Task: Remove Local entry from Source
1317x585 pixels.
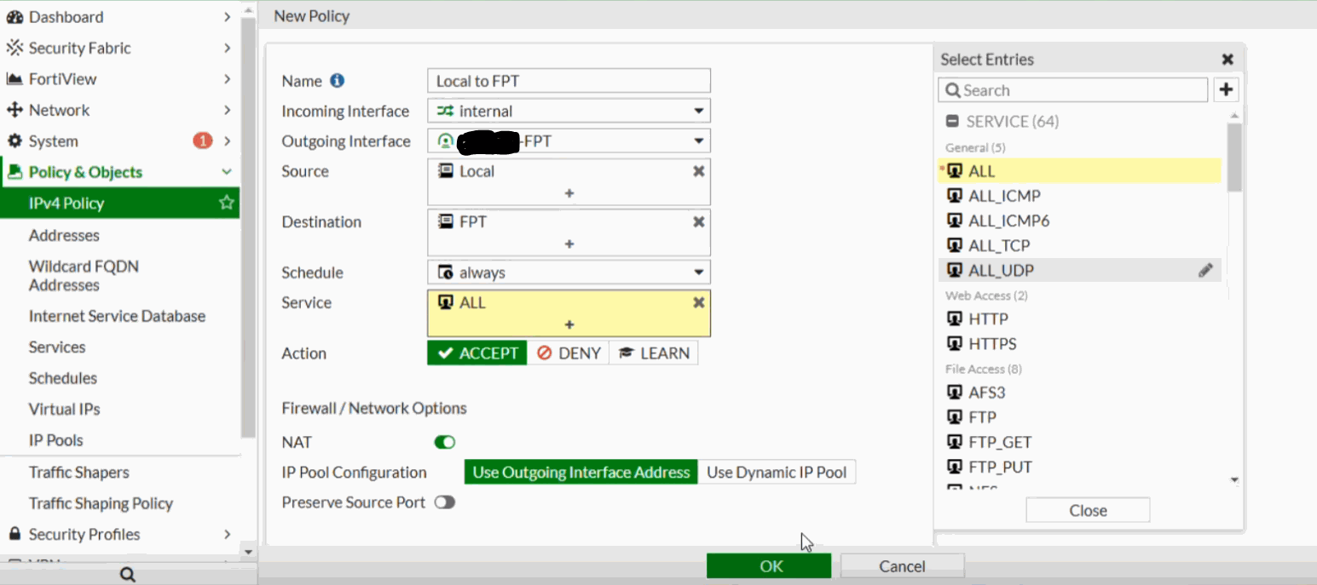Action: click(x=698, y=171)
